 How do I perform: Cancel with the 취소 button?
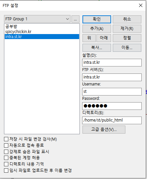click(x=127, y=19)
